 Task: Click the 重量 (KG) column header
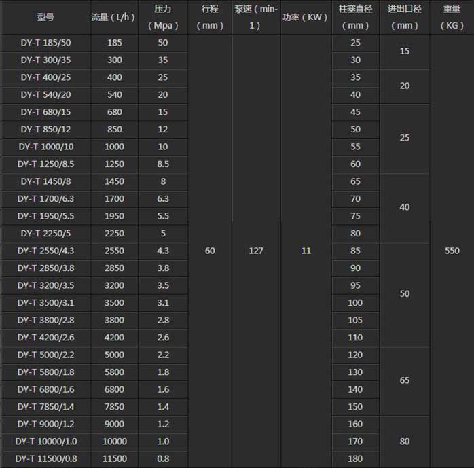pyautogui.click(x=451, y=18)
